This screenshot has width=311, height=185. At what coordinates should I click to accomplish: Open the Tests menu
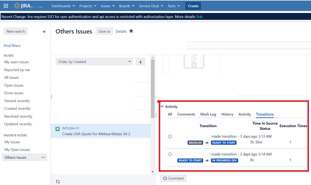(174, 6)
